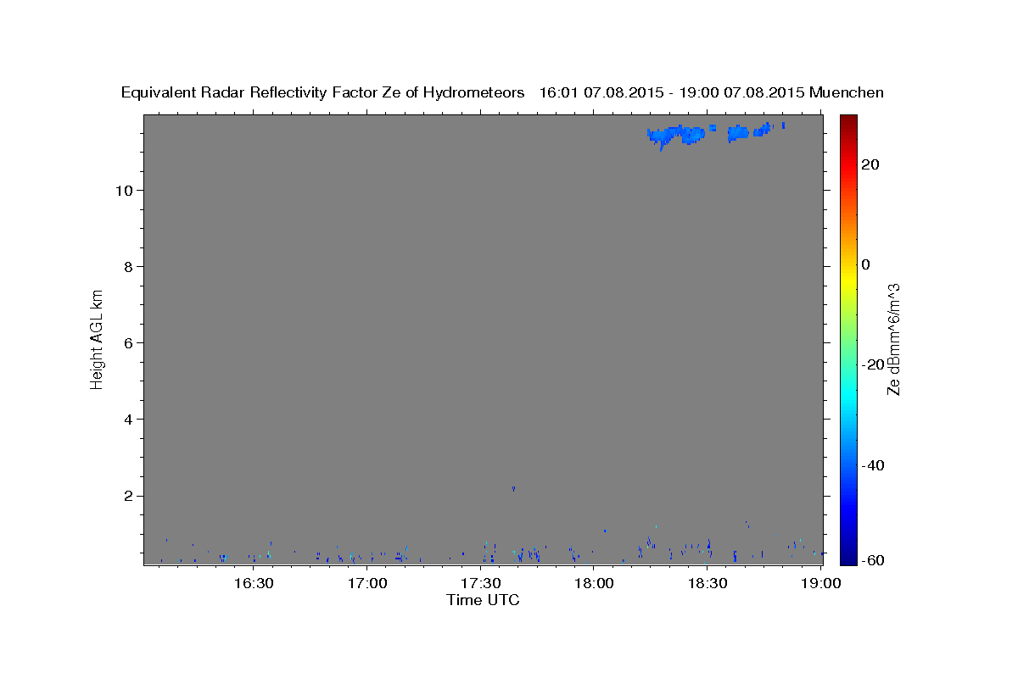Click the 18:30 time axis tick label

[x=708, y=583]
